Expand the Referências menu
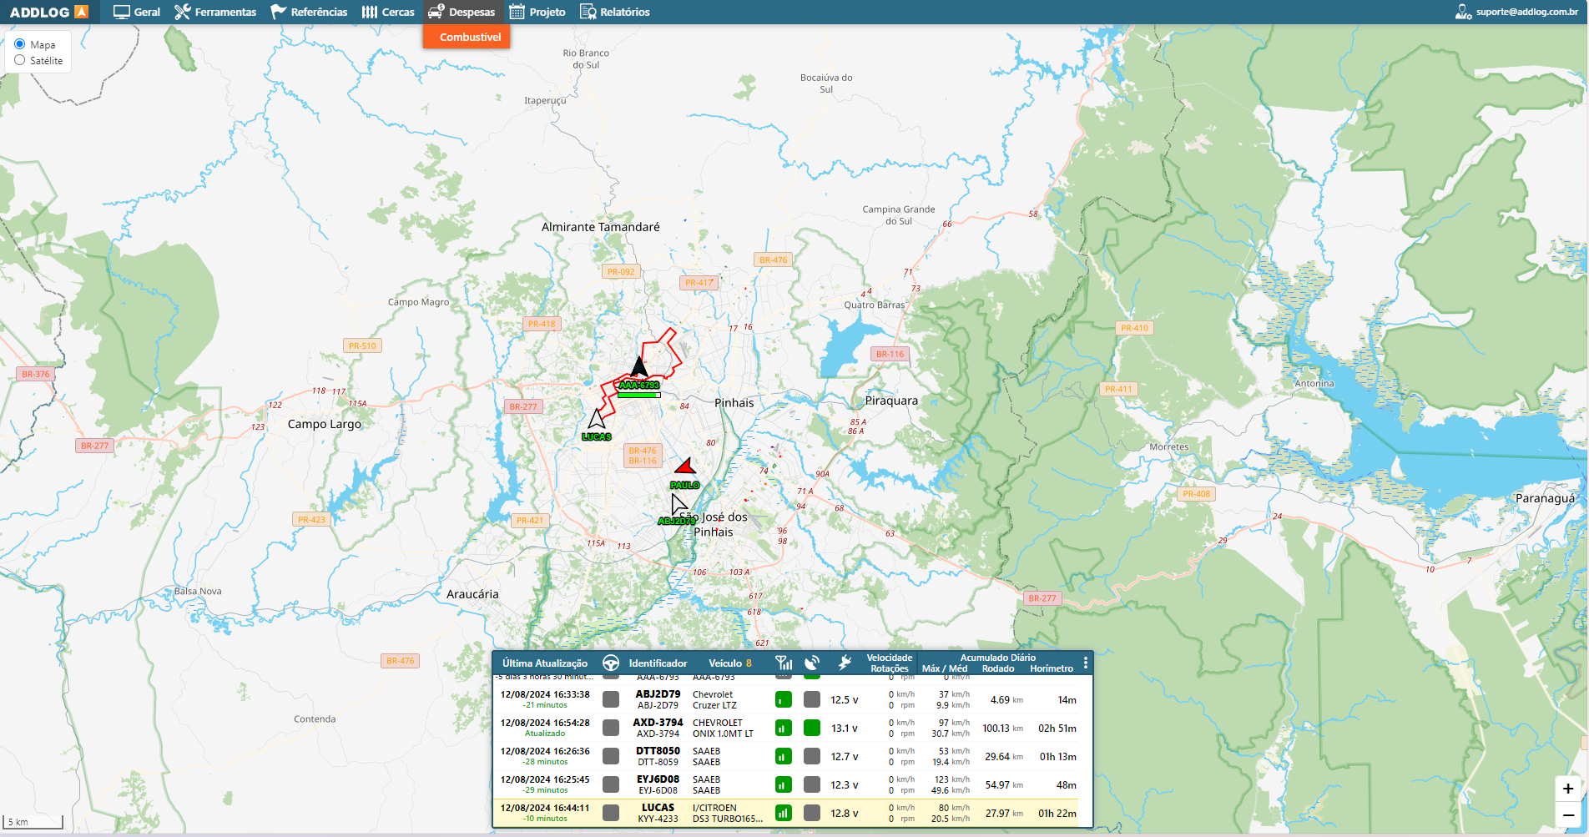This screenshot has height=837, width=1589. [x=309, y=12]
